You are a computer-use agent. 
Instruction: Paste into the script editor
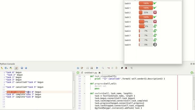point(116,68)
